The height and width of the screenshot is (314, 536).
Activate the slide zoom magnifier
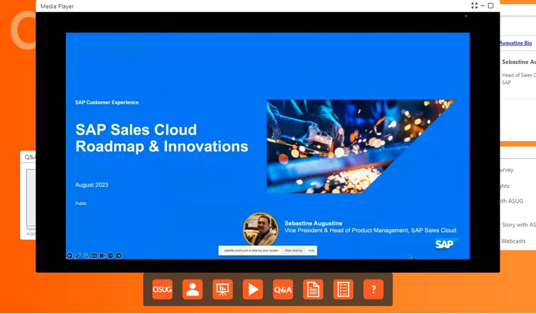[x=86, y=255]
